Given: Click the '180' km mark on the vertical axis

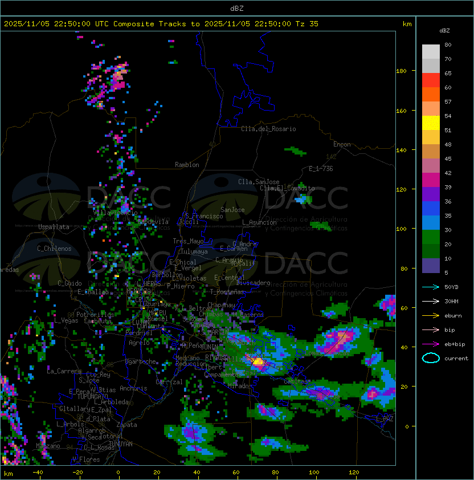Looking at the screenshot, I should point(401,71).
